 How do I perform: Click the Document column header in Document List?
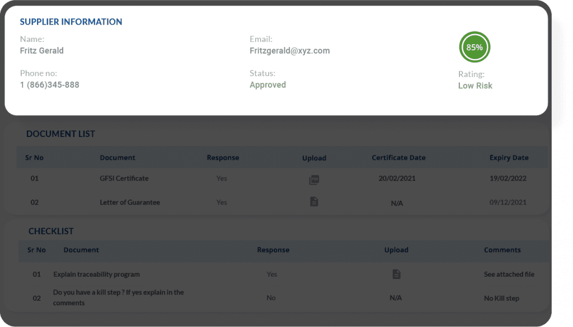(118, 158)
